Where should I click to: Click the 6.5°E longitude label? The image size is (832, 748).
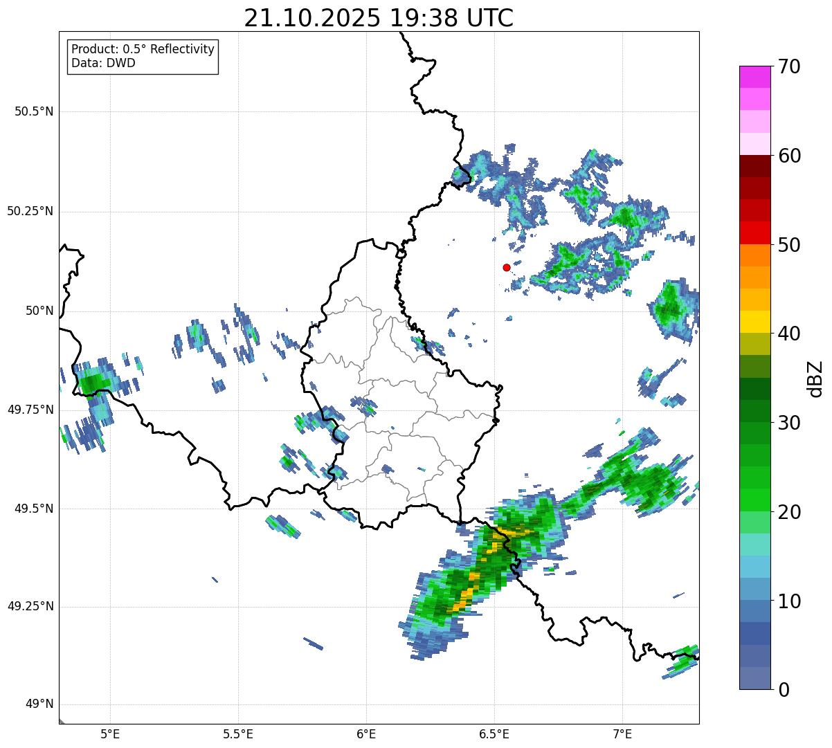[x=494, y=733]
